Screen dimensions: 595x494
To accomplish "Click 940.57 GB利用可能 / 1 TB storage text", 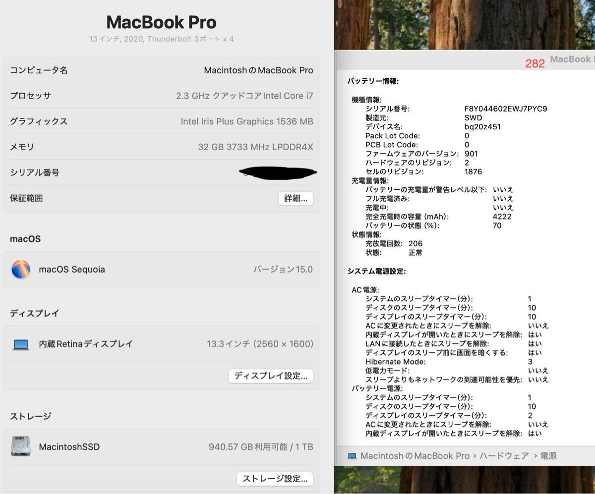I will [x=261, y=447].
